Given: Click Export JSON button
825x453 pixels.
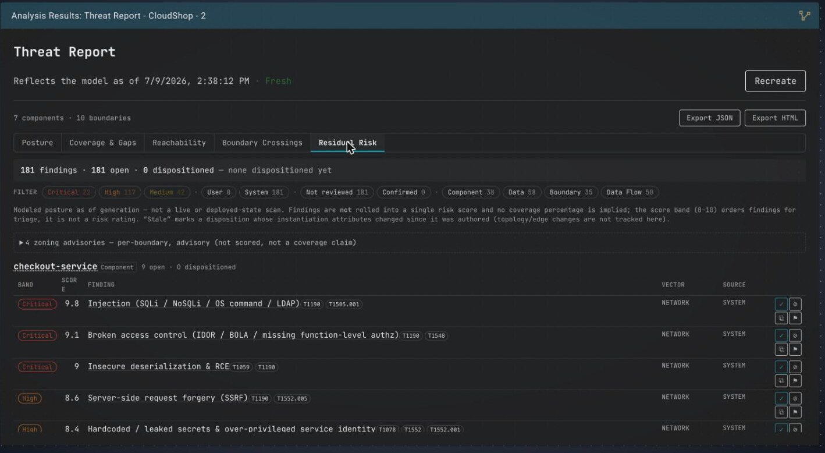Looking at the screenshot, I should [x=709, y=118].
